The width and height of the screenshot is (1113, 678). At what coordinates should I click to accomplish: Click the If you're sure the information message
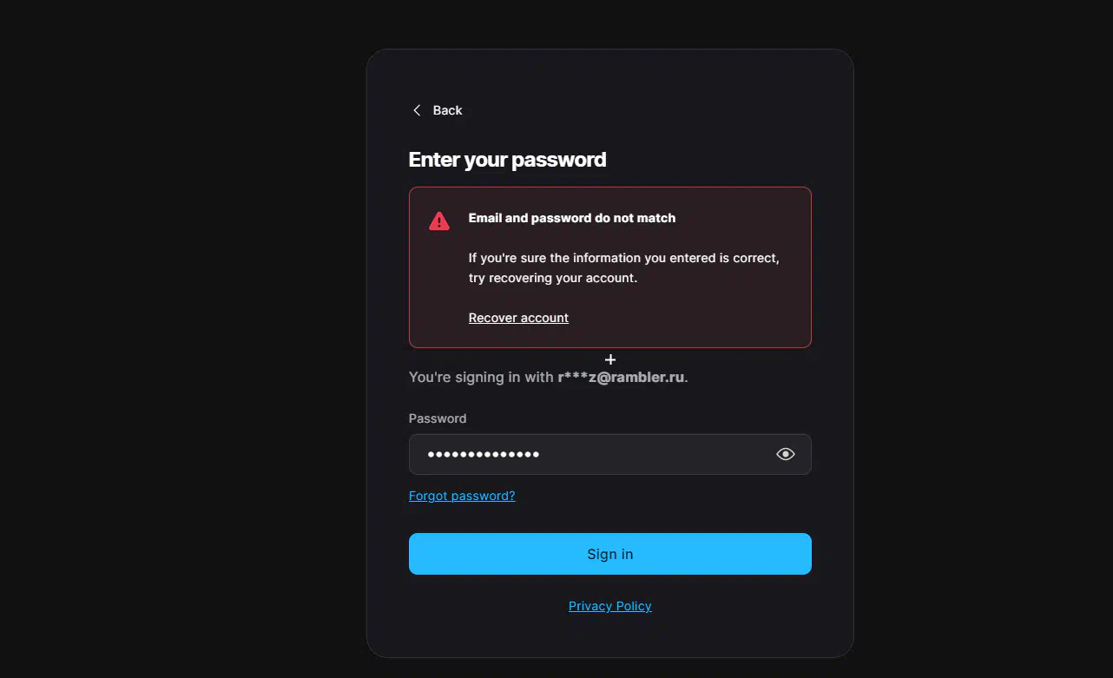point(624,258)
